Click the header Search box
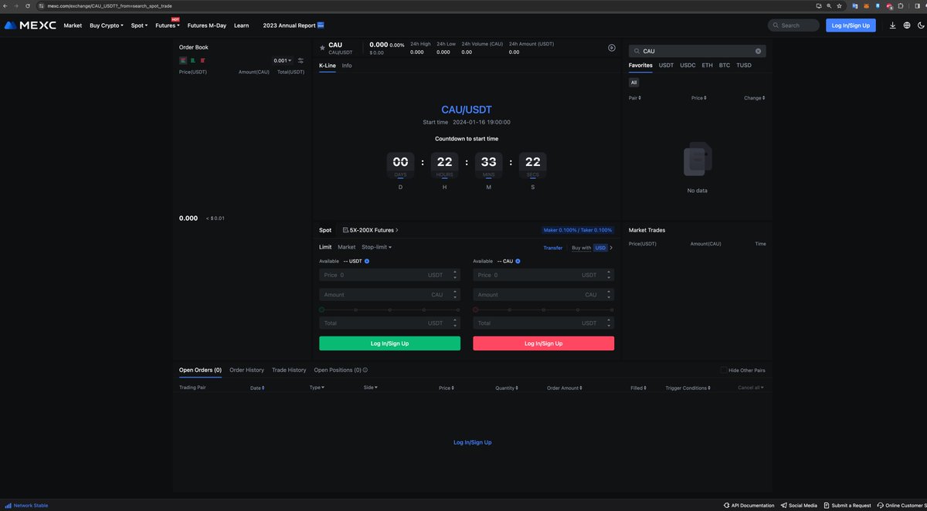 coord(793,25)
